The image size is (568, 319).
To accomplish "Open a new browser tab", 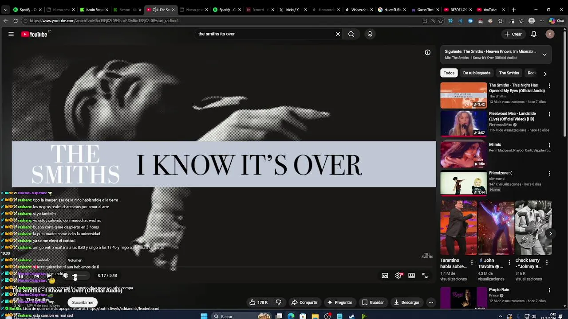I will [x=513, y=10].
